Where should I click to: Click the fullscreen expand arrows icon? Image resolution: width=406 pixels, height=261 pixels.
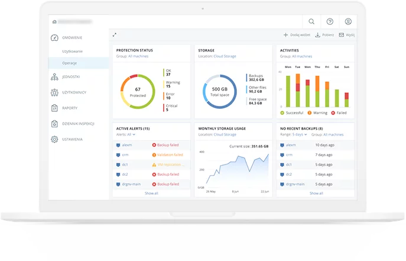[115, 35]
